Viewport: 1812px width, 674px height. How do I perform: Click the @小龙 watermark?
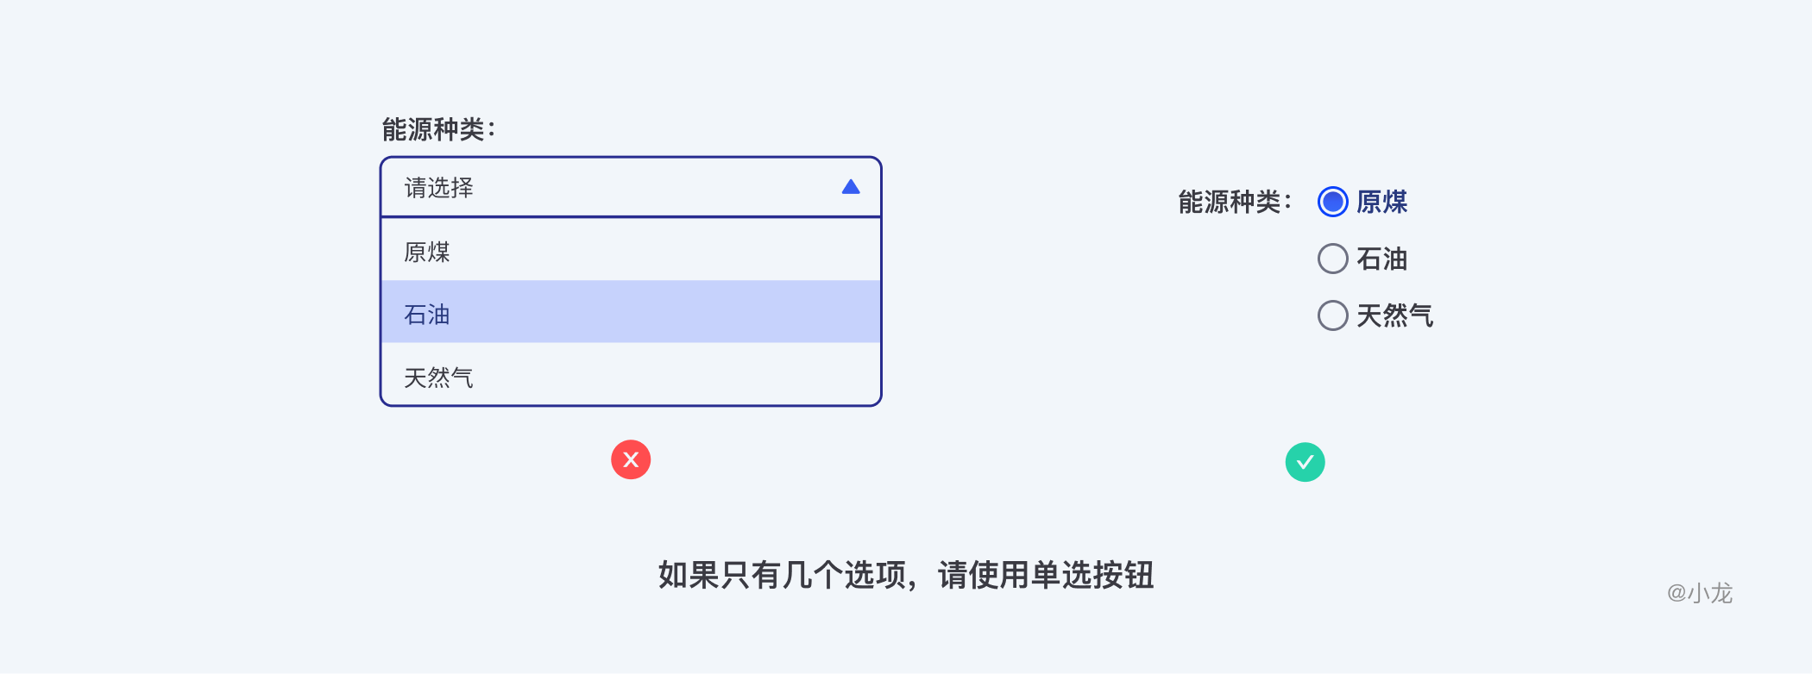[1699, 593]
